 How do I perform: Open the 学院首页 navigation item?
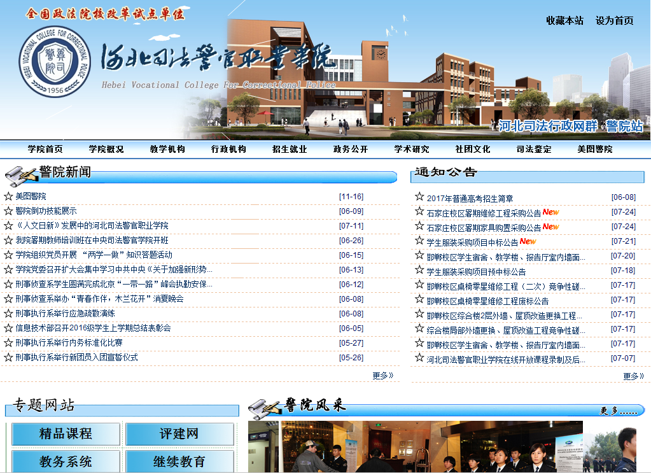coord(45,150)
